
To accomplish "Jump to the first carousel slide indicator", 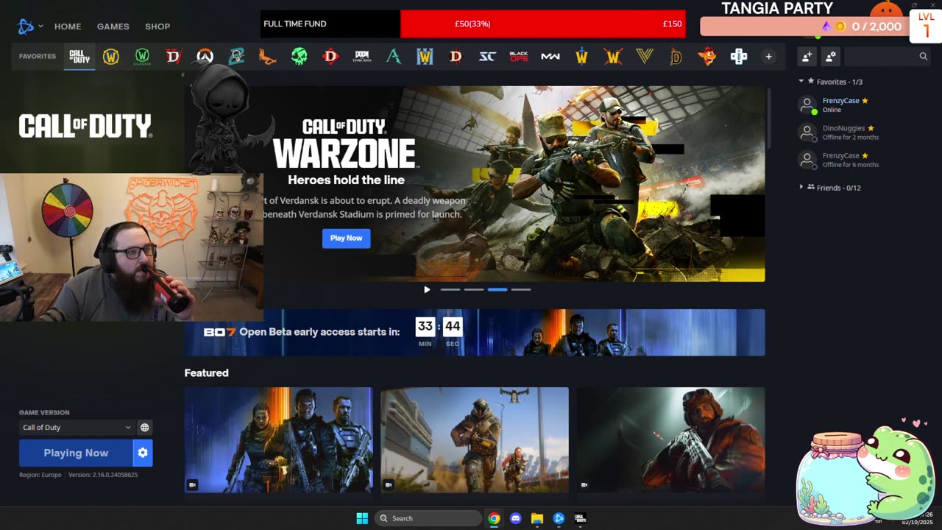I will click(x=450, y=289).
